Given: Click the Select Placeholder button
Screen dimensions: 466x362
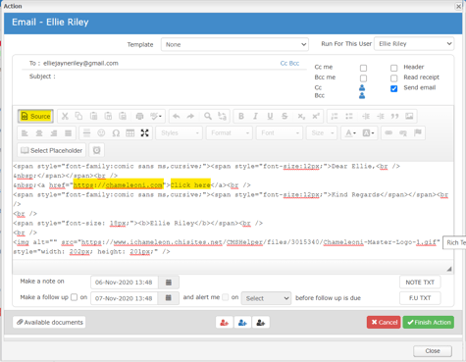Looking at the screenshot, I should [x=52, y=150].
